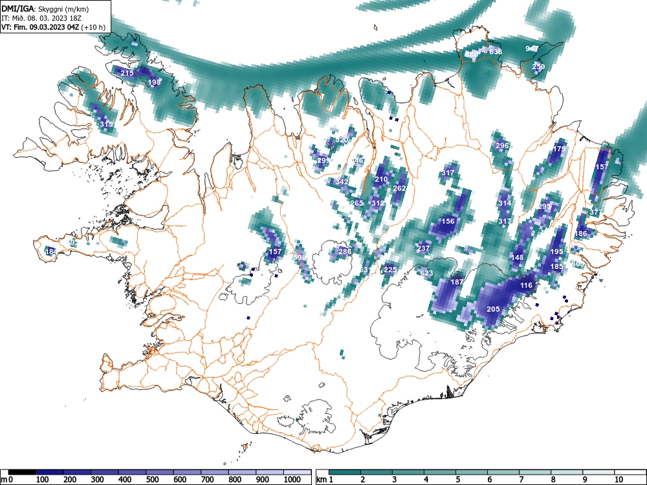
Task: Click the visibility value 237 on map
Action: [x=423, y=248]
